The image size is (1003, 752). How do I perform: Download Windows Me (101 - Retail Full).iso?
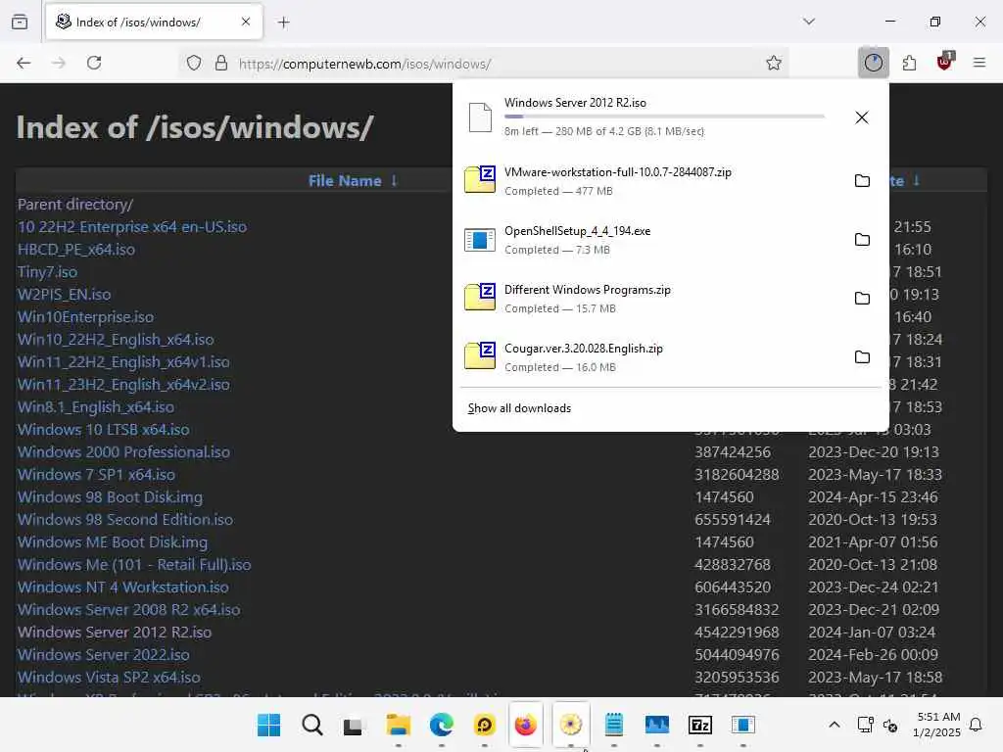tap(134, 565)
